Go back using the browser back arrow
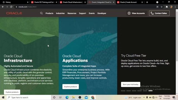Image resolution: width=178 pixels, height=100 pixels. tap(3, 7)
